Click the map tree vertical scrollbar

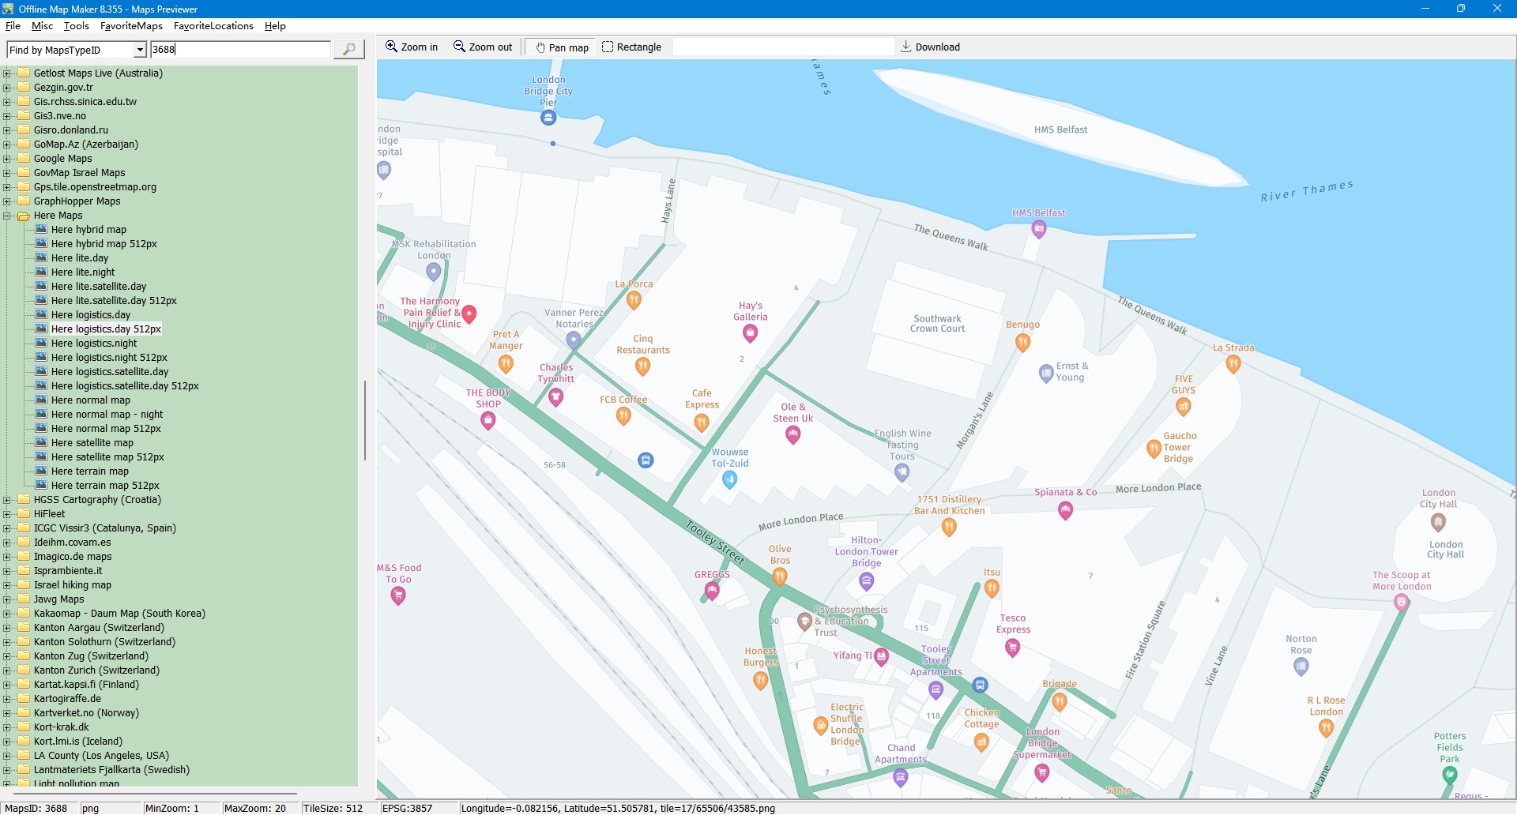(x=364, y=420)
